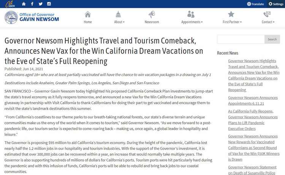Open Governor Newsom Announces Appointments 6.11.21 link
The image size is (285, 175).
253,100
